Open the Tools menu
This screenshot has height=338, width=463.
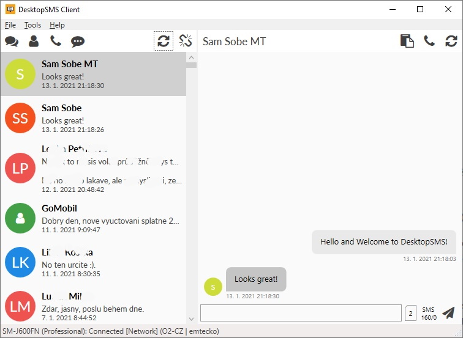coord(33,25)
